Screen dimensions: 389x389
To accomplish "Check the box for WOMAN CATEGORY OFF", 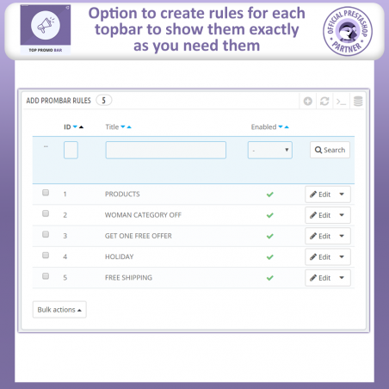I will (x=46, y=213).
